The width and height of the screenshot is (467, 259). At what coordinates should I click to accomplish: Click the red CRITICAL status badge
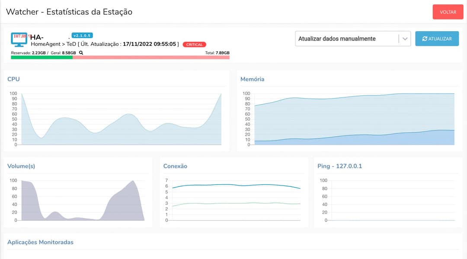coord(194,45)
